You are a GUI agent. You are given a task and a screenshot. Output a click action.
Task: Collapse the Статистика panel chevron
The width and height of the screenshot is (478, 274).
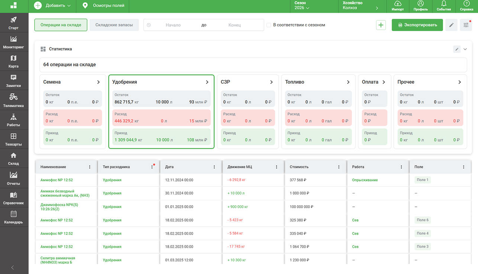click(465, 49)
